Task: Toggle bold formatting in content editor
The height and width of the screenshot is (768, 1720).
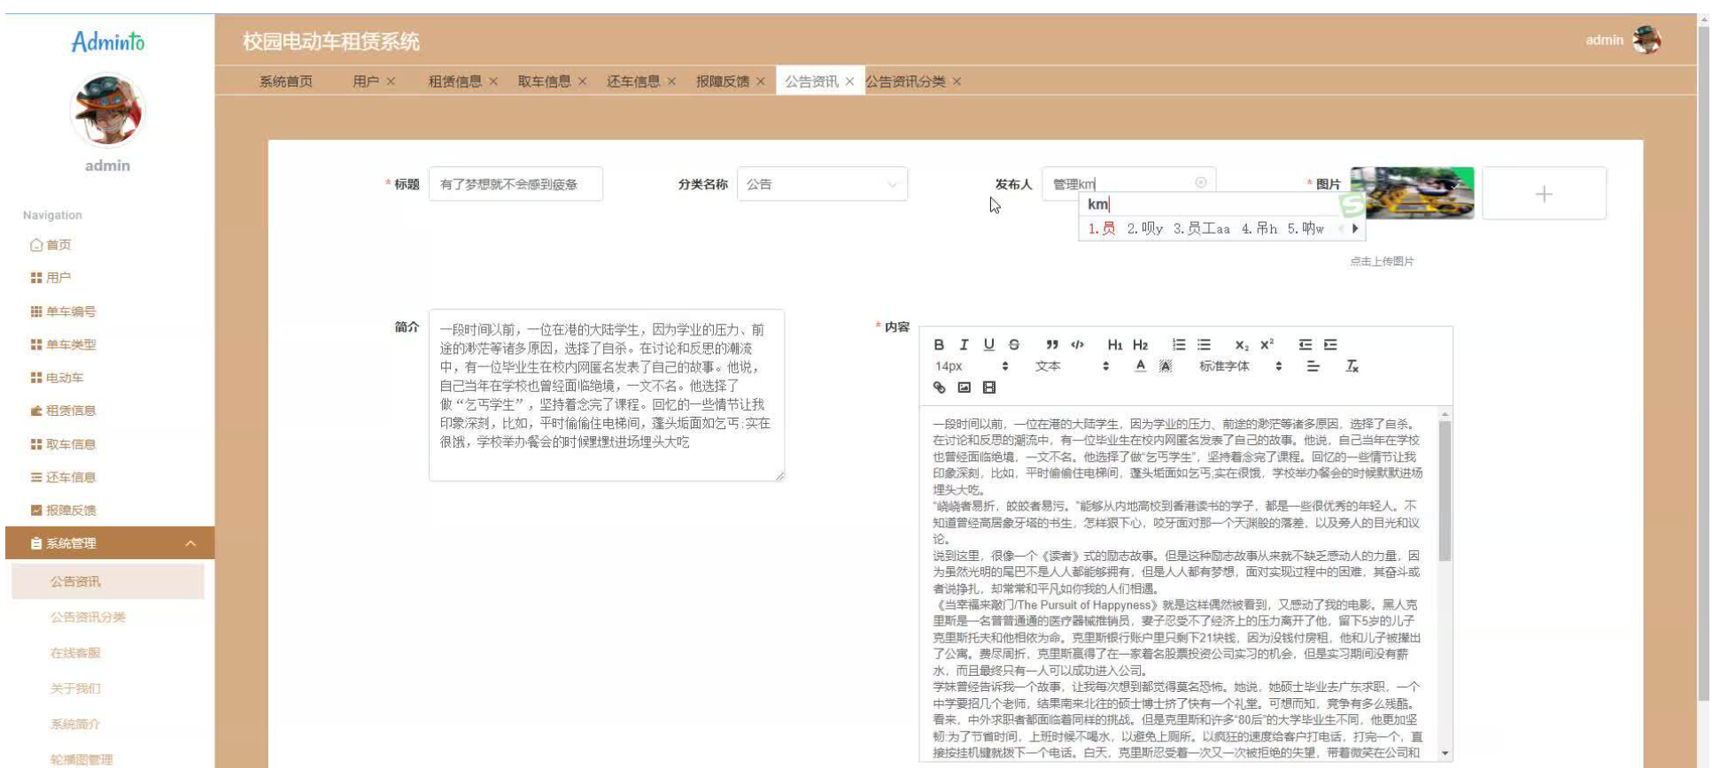Action: [939, 345]
